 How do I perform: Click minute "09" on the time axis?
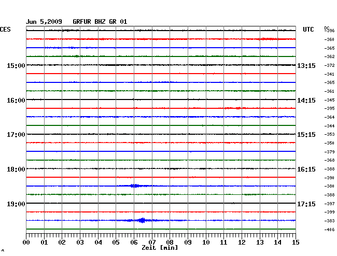click(188, 243)
